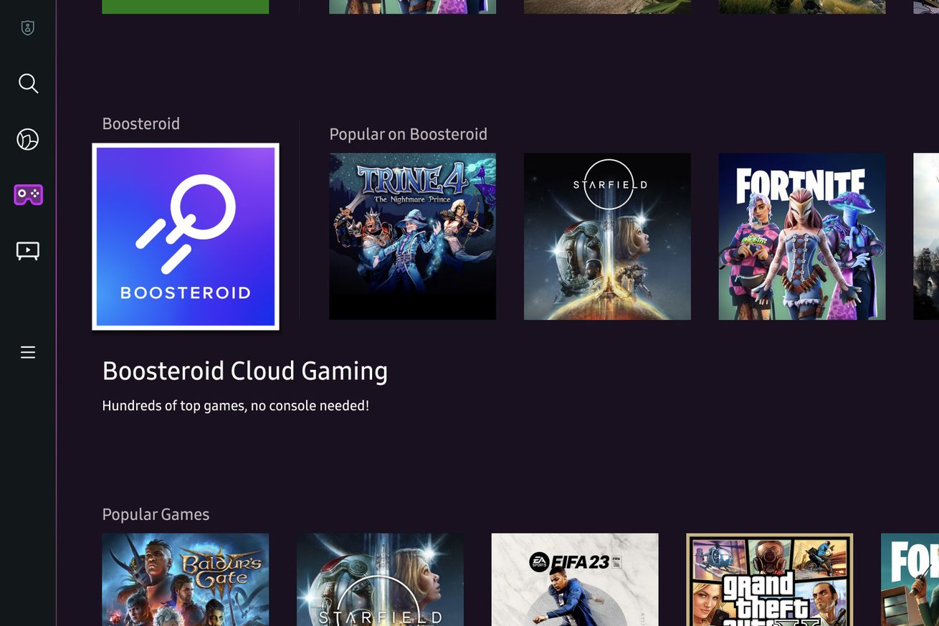The image size is (939, 626).
Task: Select cut-off tile right of Fortnite on Boosteroid row
Action: point(925,236)
